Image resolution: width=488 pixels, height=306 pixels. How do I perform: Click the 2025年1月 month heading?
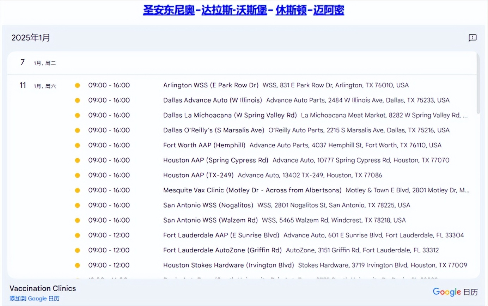(31, 38)
